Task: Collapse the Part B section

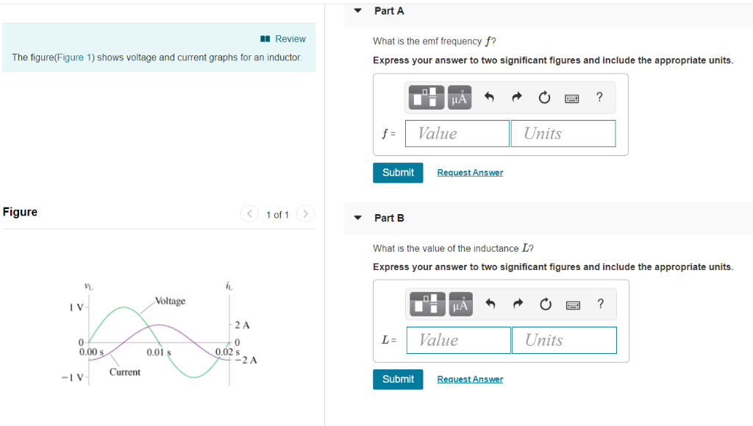Action: [x=357, y=218]
